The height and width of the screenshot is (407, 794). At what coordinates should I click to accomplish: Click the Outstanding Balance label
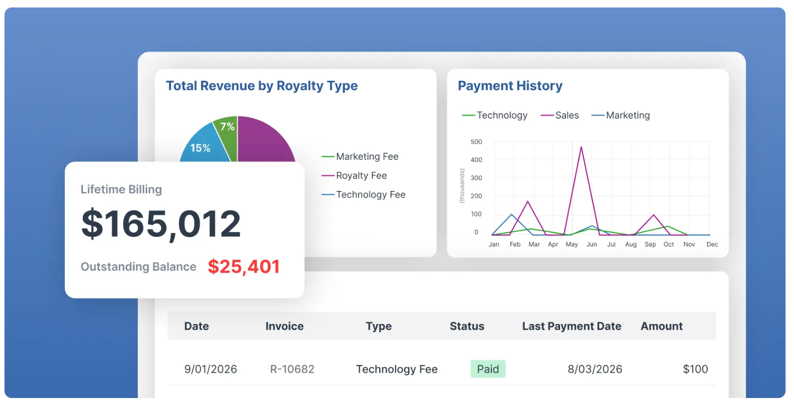pos(139,267)
